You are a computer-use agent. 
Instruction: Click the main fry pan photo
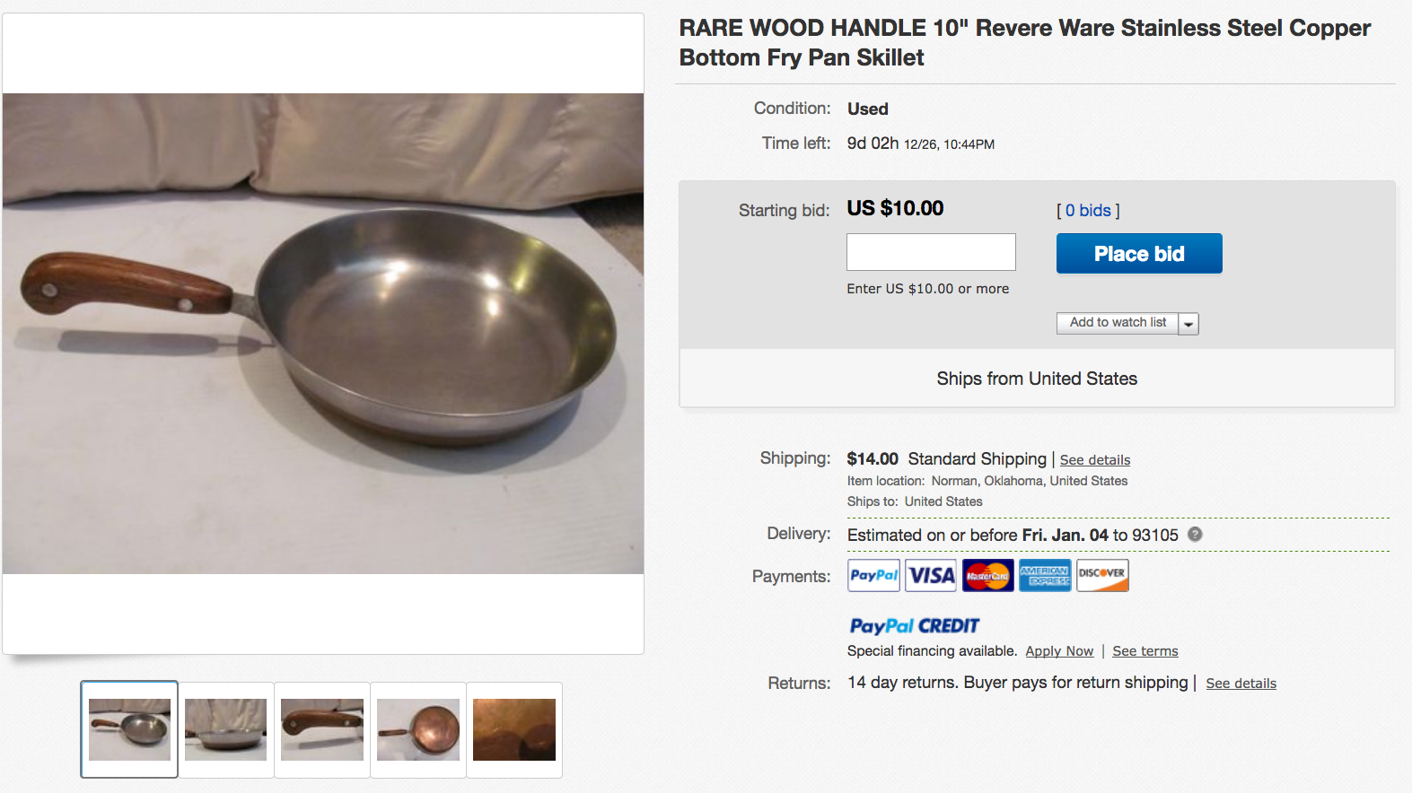click(x=323, y=332)
